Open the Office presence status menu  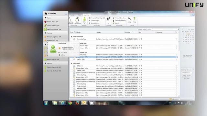(x=84, y=21)
